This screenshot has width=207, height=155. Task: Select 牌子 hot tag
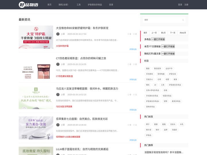click(148, 124)
